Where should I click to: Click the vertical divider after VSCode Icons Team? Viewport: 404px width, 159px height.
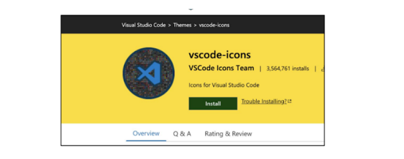click(x=260, y=69)
